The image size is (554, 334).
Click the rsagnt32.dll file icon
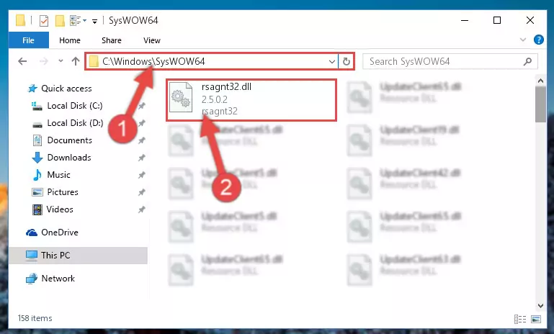click(181, 98)
